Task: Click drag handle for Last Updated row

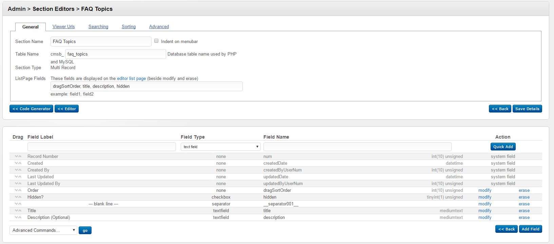Action: coord(18,177)
